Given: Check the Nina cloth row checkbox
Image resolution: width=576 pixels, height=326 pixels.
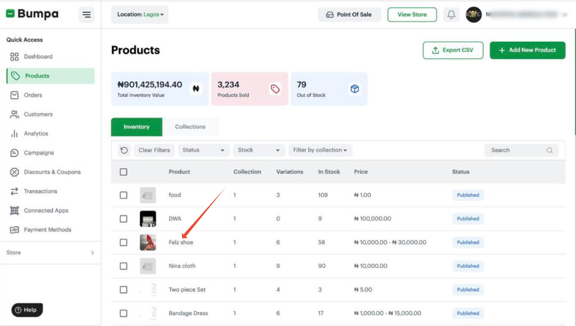Looking at the screenshot, I should coord(124,266).
